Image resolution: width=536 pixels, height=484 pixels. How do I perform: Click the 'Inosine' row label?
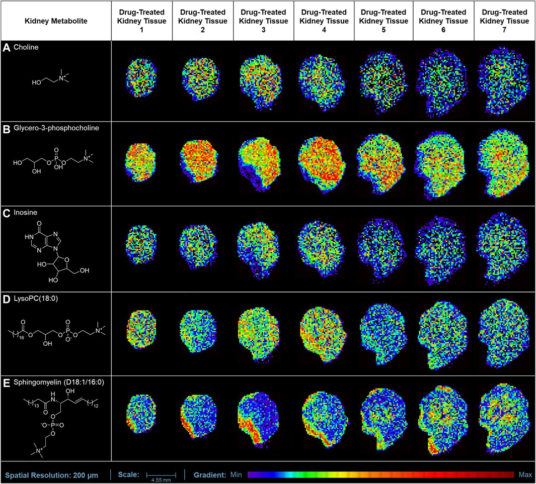click(x=25, y=212)
